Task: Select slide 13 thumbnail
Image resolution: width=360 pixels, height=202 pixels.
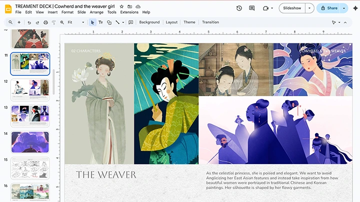Action: pyautogui.click(x=30, y=116)
